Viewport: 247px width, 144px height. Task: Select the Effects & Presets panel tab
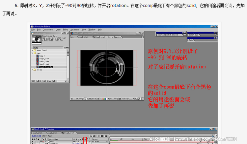click(172, 35)
